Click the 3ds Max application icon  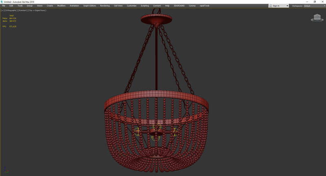[x=2, y=2]
